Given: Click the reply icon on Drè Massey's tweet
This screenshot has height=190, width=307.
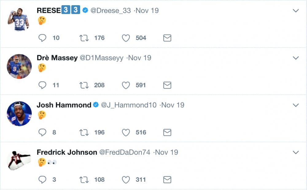Looking at the screenshot, I should click(x=42, y=85).
